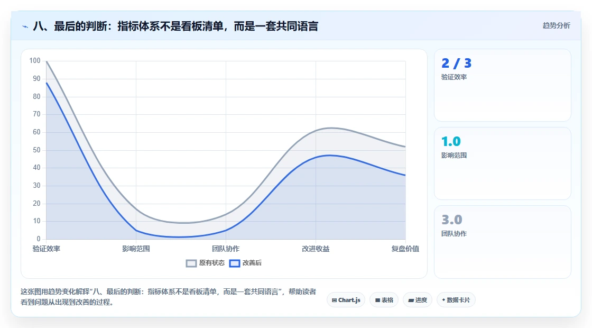This screenshot has width=592, height=328.
Task: Click the blue 改善后 line at 复盘价值
Action: tap(405, 175)
